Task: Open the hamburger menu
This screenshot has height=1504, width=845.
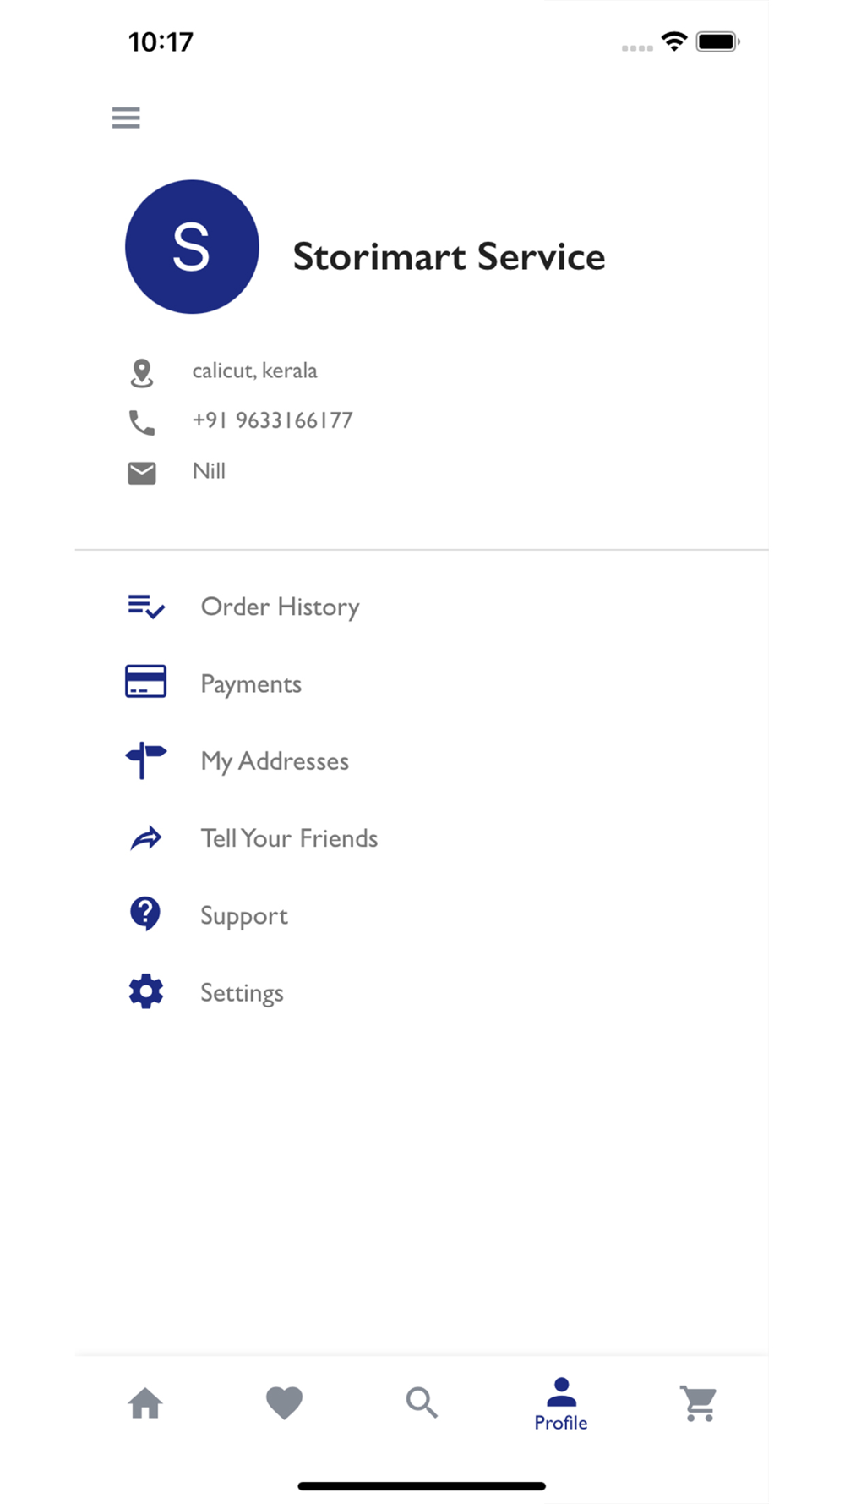Action: pyautogui.click(x=126, y=118)
